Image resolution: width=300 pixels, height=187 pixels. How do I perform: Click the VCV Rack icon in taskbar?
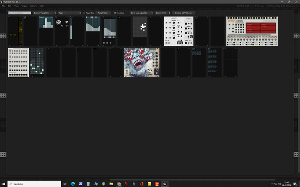point(165,184)
